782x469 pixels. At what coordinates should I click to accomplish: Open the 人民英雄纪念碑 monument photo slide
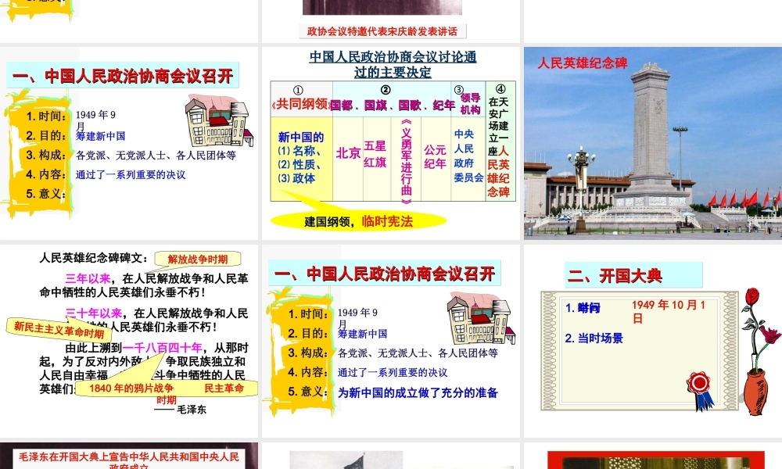[x=653, y=144]
